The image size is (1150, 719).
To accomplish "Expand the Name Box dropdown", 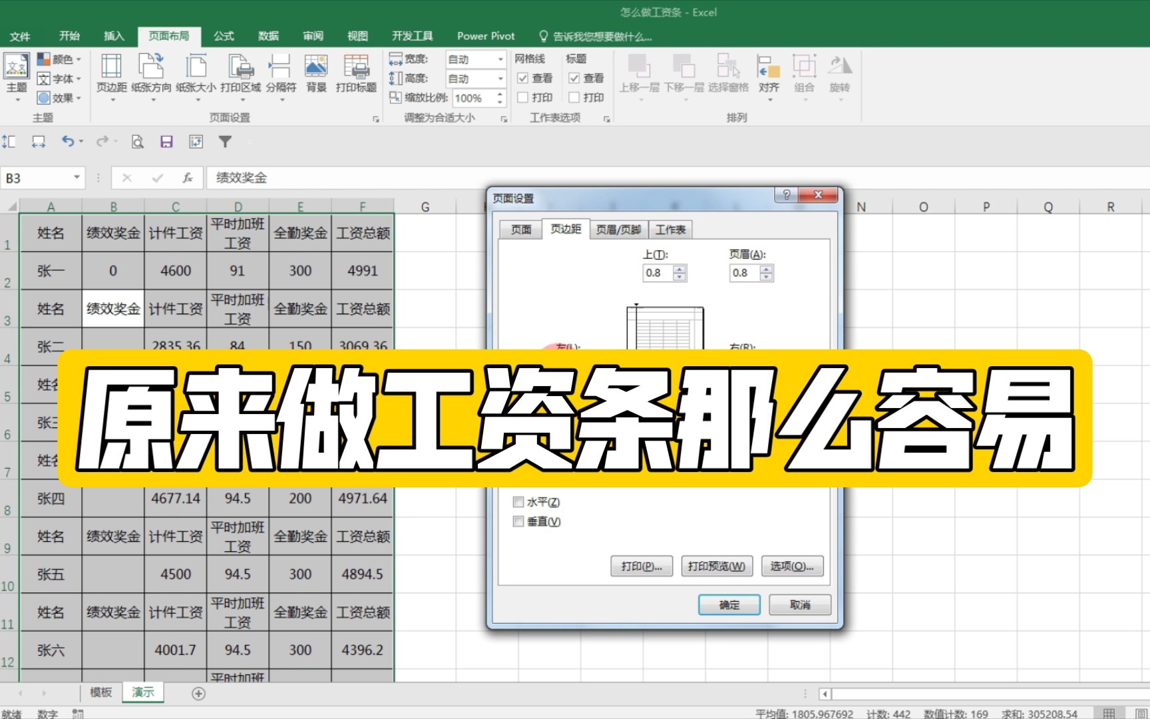I will [x=77, y=177].
